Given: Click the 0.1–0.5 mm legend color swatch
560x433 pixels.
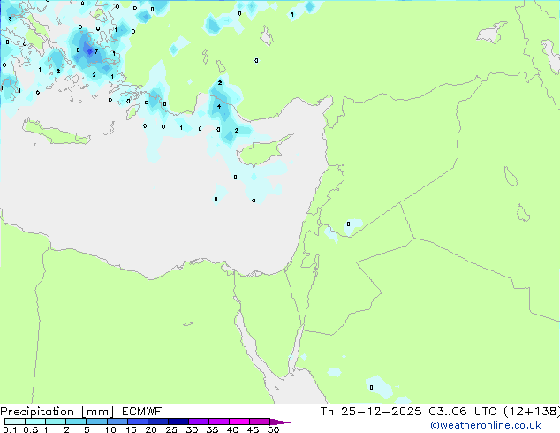Looking at the screenshot, I should [15, 422].
